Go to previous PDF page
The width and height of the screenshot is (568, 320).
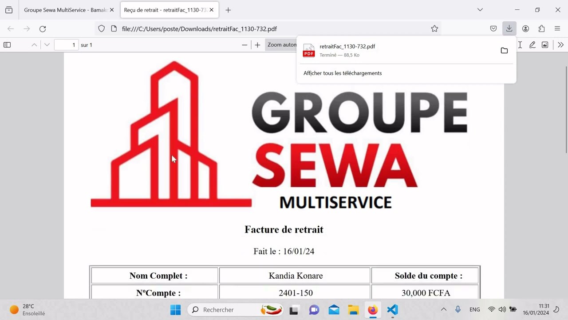(x=34, y=45)
